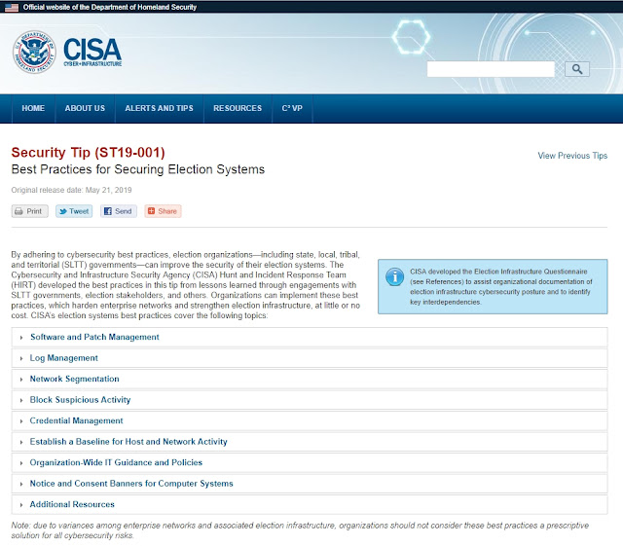Open the ALERTS AND TIPS menu
Viewport: 623px width, 546px height.
159,108
